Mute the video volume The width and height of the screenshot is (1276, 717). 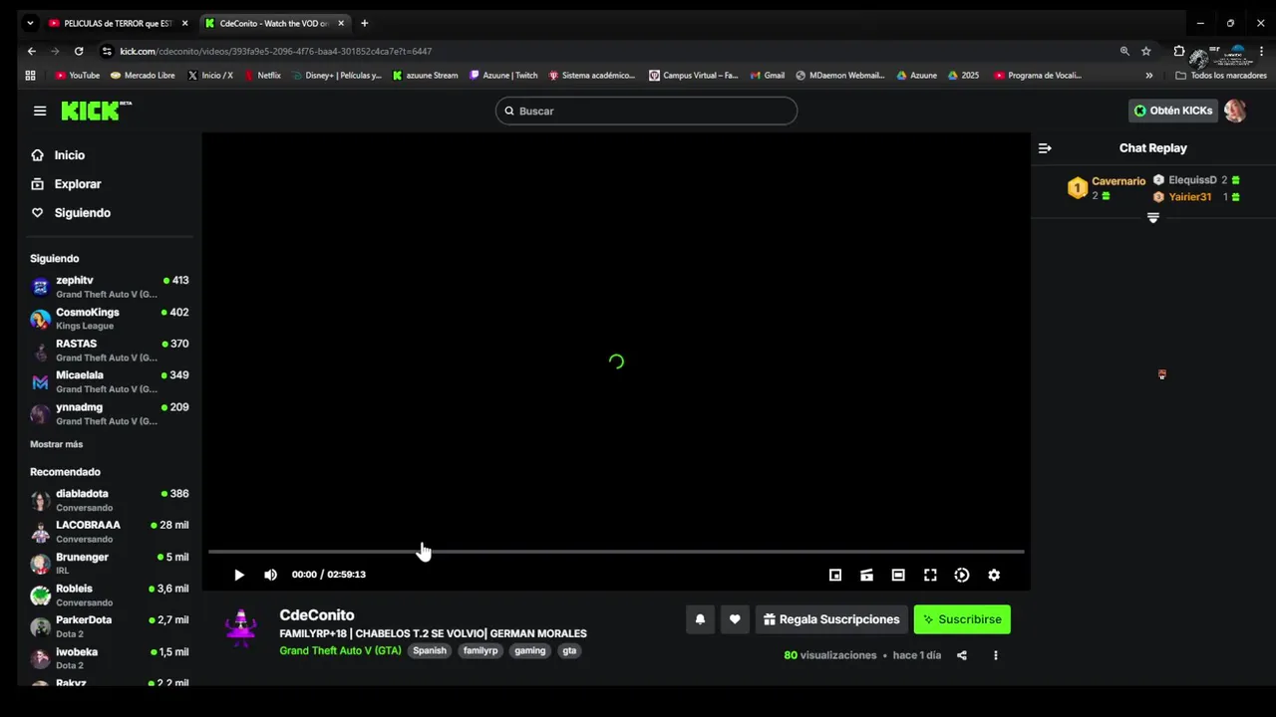pyautogui.click(x=270, y=575)
